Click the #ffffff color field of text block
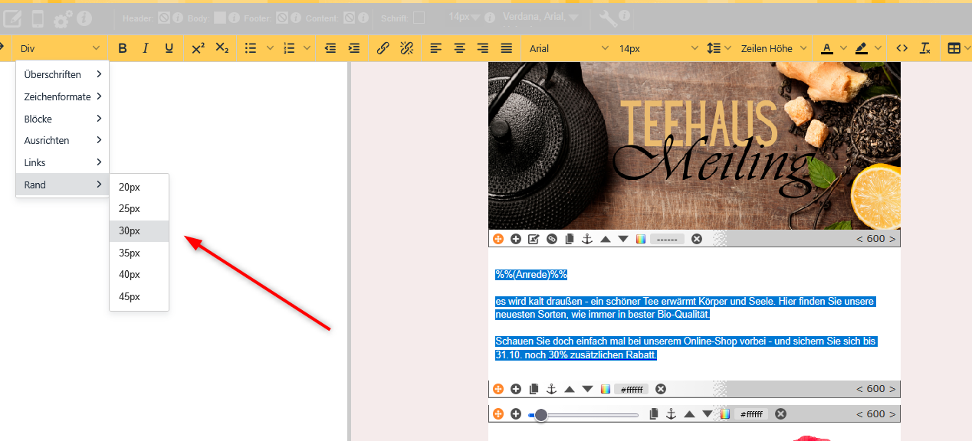Screen dimensions: 972x441 coord(631,389)
